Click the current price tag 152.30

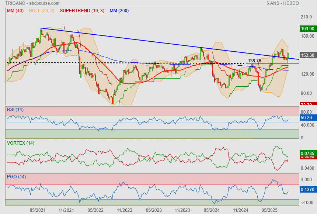pyautogui.click(x=307, y=55)
